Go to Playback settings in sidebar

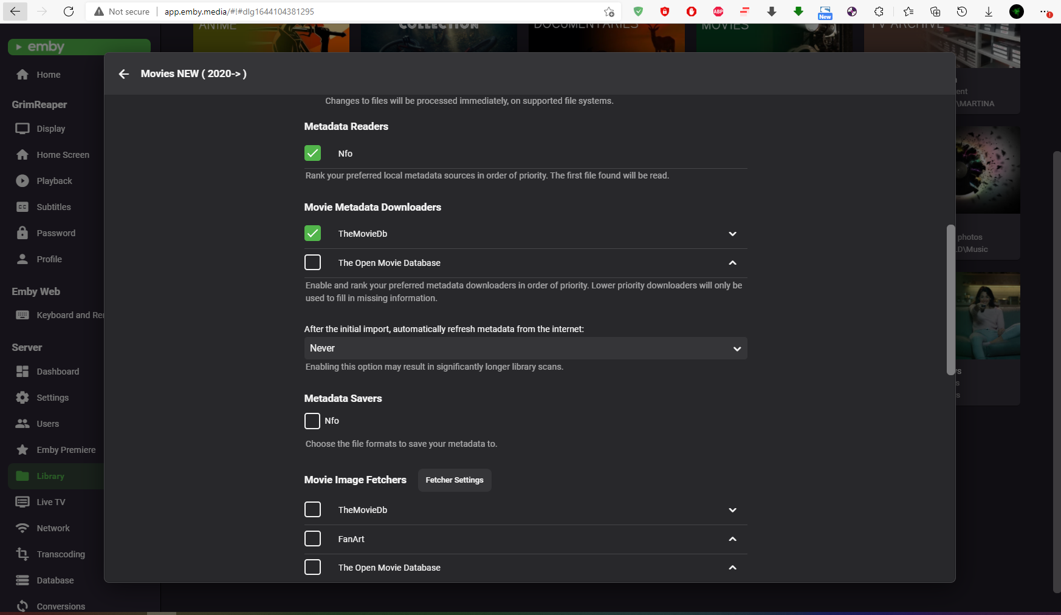tap(54, 181)
